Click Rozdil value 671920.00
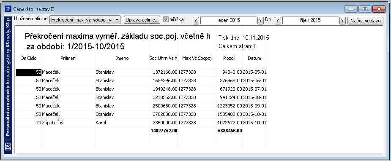Viewport: 391px width, 161px height. pyautogui.click(x=231, y=89)
